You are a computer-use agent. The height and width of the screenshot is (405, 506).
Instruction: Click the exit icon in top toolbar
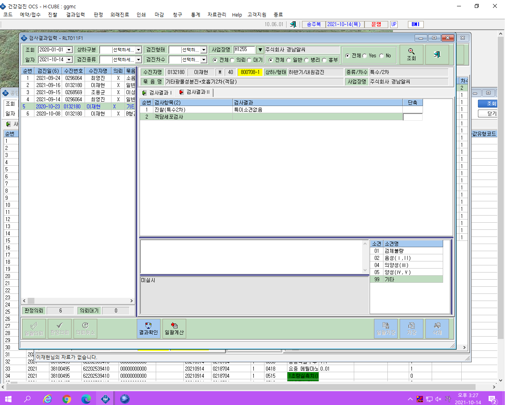[293, 24]
